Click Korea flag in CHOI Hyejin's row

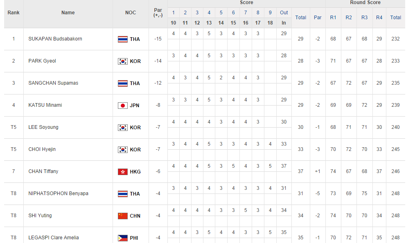coord(122,150)
